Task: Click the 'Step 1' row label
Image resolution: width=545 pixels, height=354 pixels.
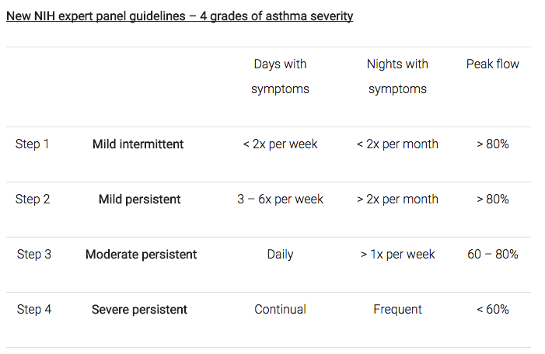Action: (33, 144)
